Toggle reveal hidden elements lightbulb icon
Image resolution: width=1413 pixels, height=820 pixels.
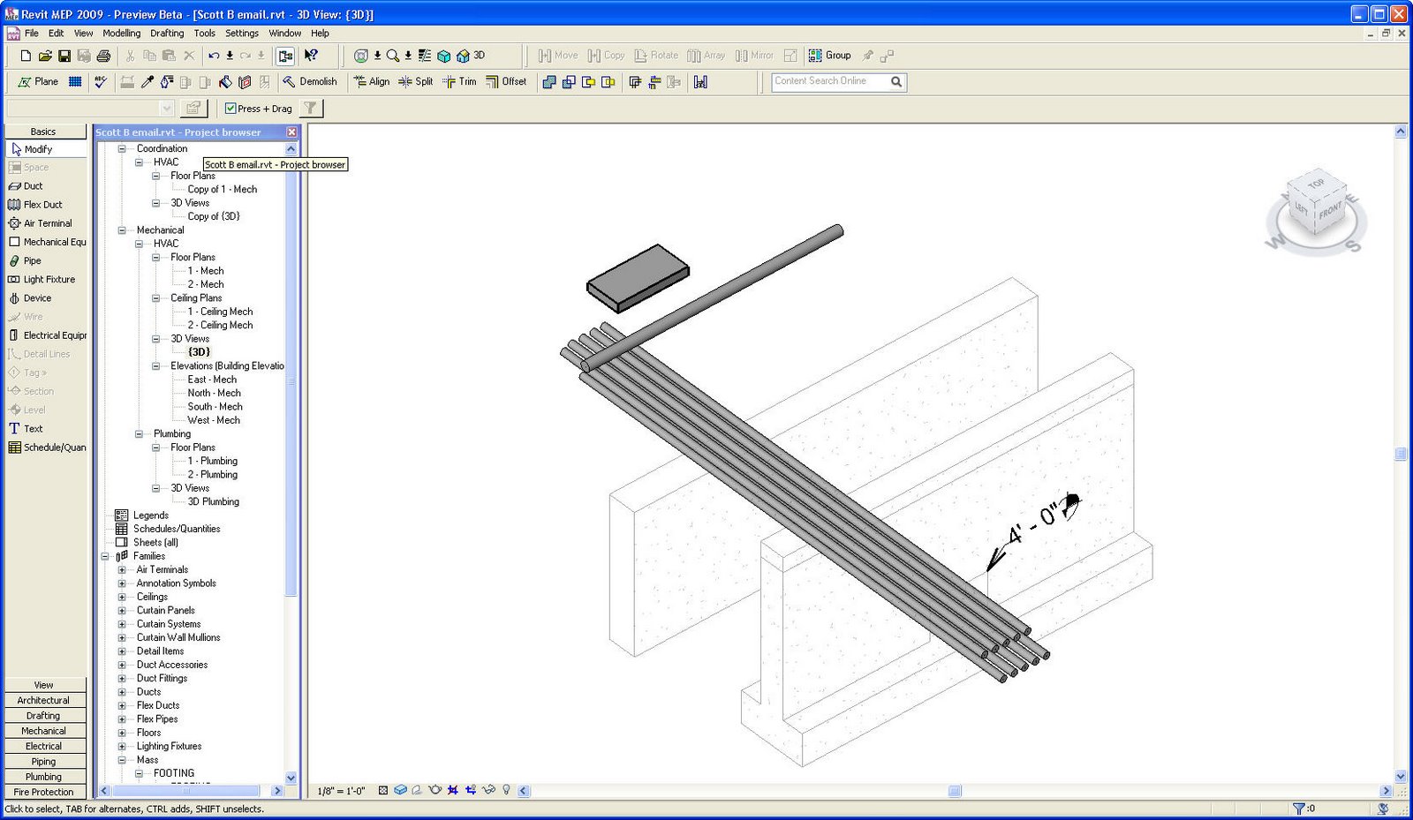506,790
